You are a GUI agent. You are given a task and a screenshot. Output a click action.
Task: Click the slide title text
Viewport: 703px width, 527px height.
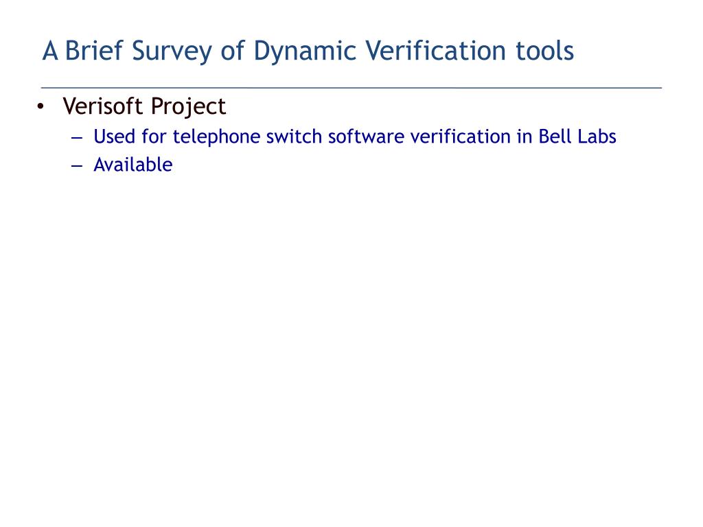[x=308, y=51]
